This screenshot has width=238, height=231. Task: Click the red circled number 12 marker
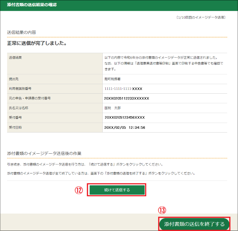tap(79, 190)
